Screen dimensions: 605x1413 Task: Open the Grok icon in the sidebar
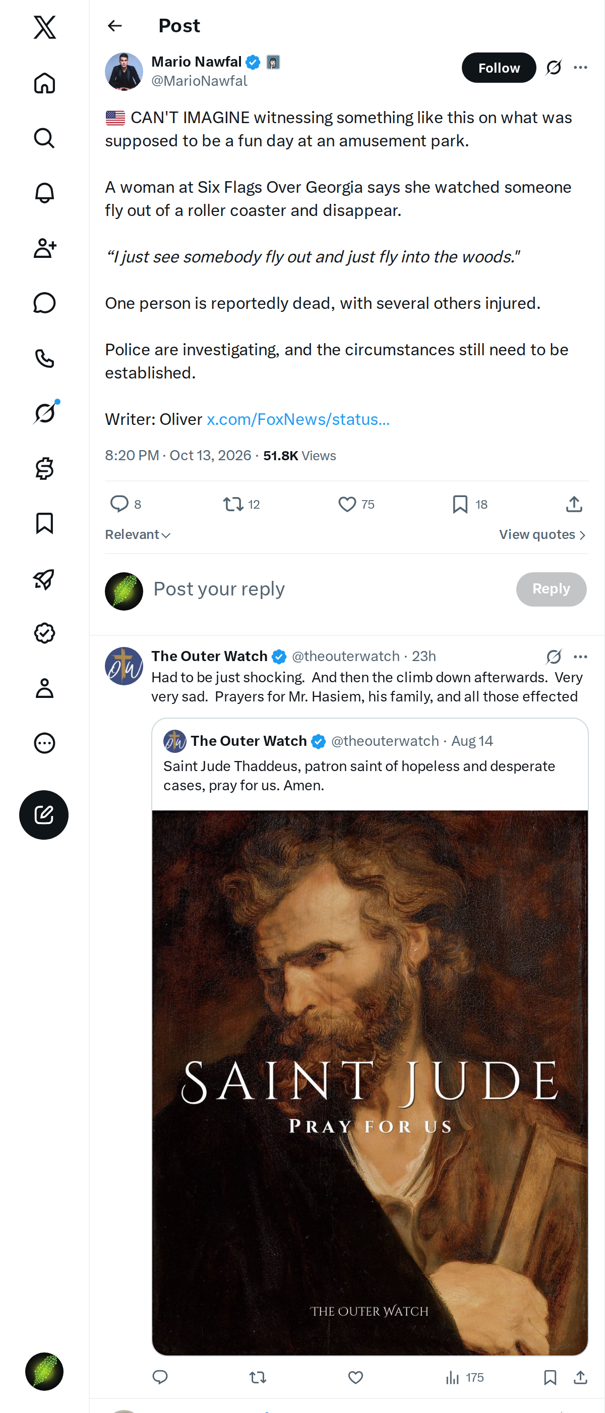click(44, 412)
